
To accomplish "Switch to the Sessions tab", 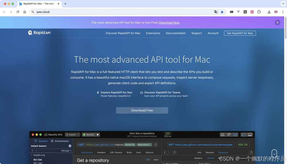I will 41,141.
